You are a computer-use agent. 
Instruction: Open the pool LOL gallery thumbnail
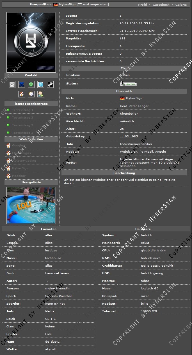coord(31,205)
